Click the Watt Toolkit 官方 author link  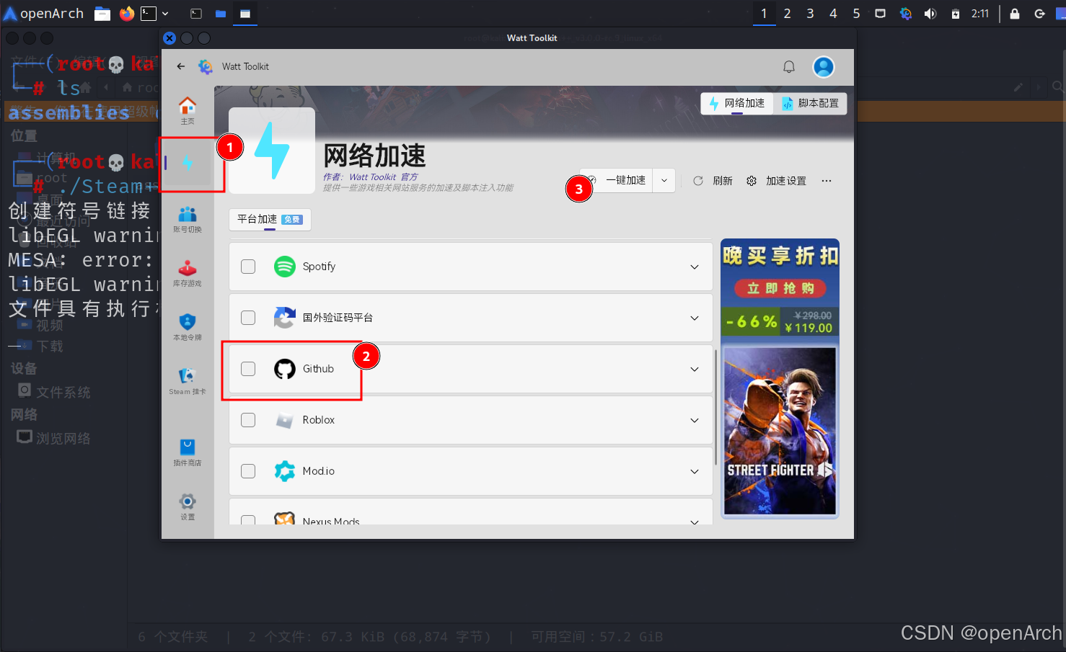pyautogui.click(x=383, y=177)
